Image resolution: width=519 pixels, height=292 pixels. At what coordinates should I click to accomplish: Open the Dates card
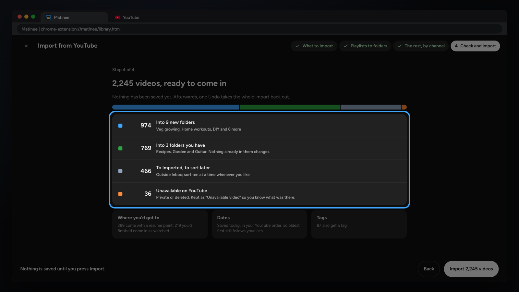pos(259,224)
